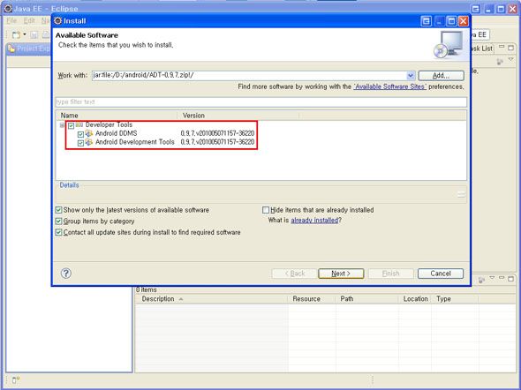Select the Android Development Tools feature icon

pyautogui.click(x=88, y=142)
